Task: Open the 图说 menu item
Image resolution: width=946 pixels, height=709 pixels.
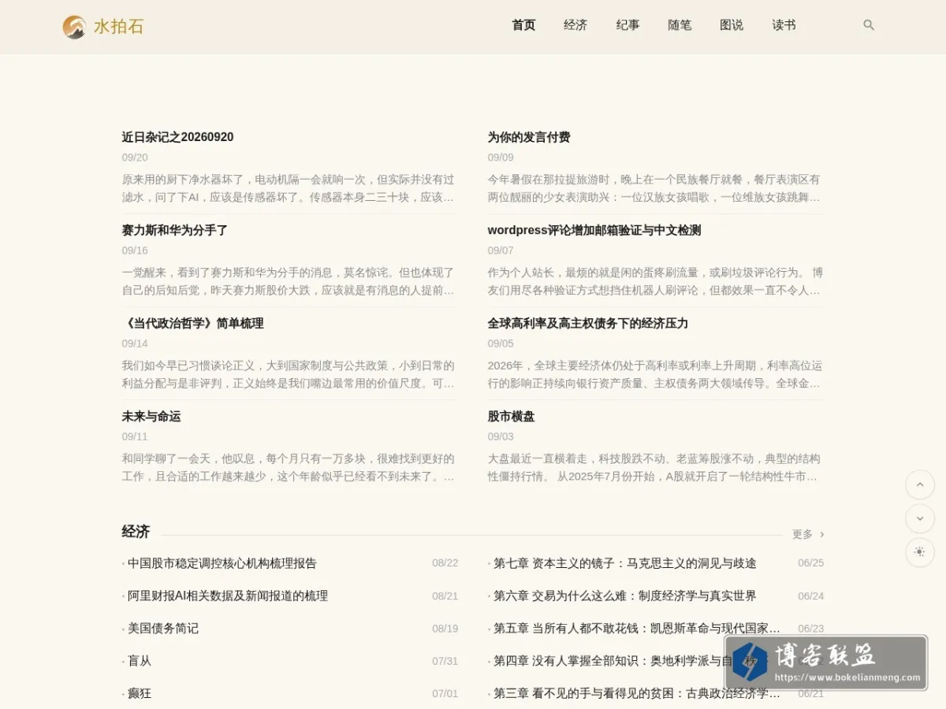Action: [732, 25]
